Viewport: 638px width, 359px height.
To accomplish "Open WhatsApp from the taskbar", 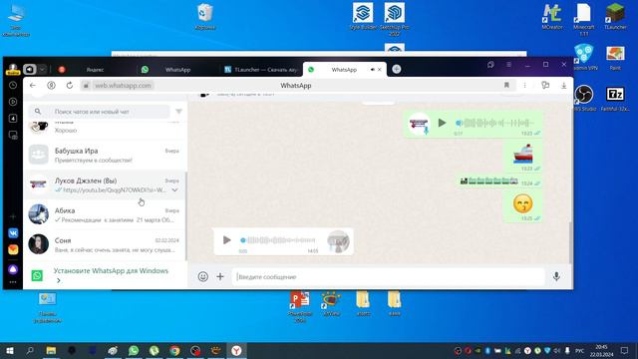I will 134,350.
